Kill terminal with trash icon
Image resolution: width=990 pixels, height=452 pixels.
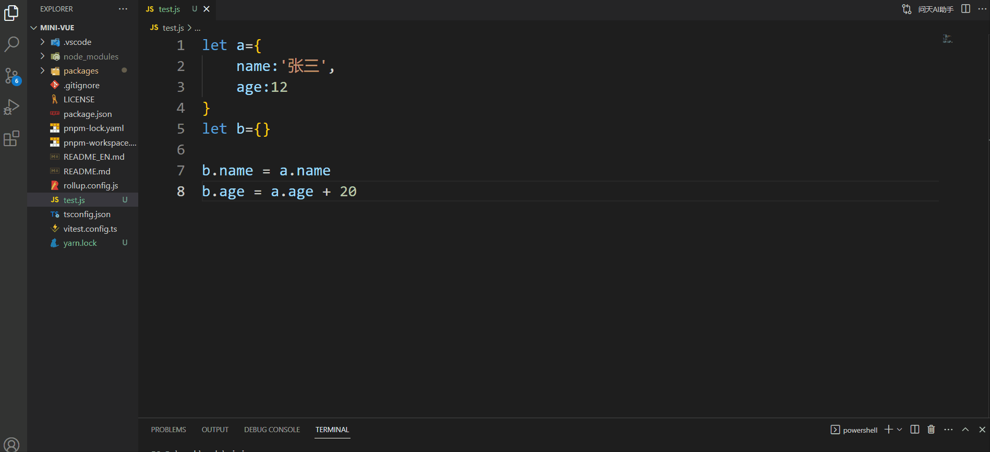tap(931, 430)
